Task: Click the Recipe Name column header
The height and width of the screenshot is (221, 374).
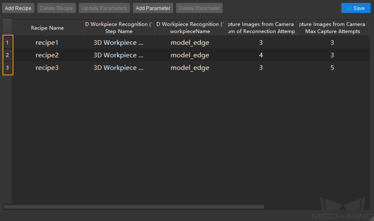Action: tap(47, 28)
